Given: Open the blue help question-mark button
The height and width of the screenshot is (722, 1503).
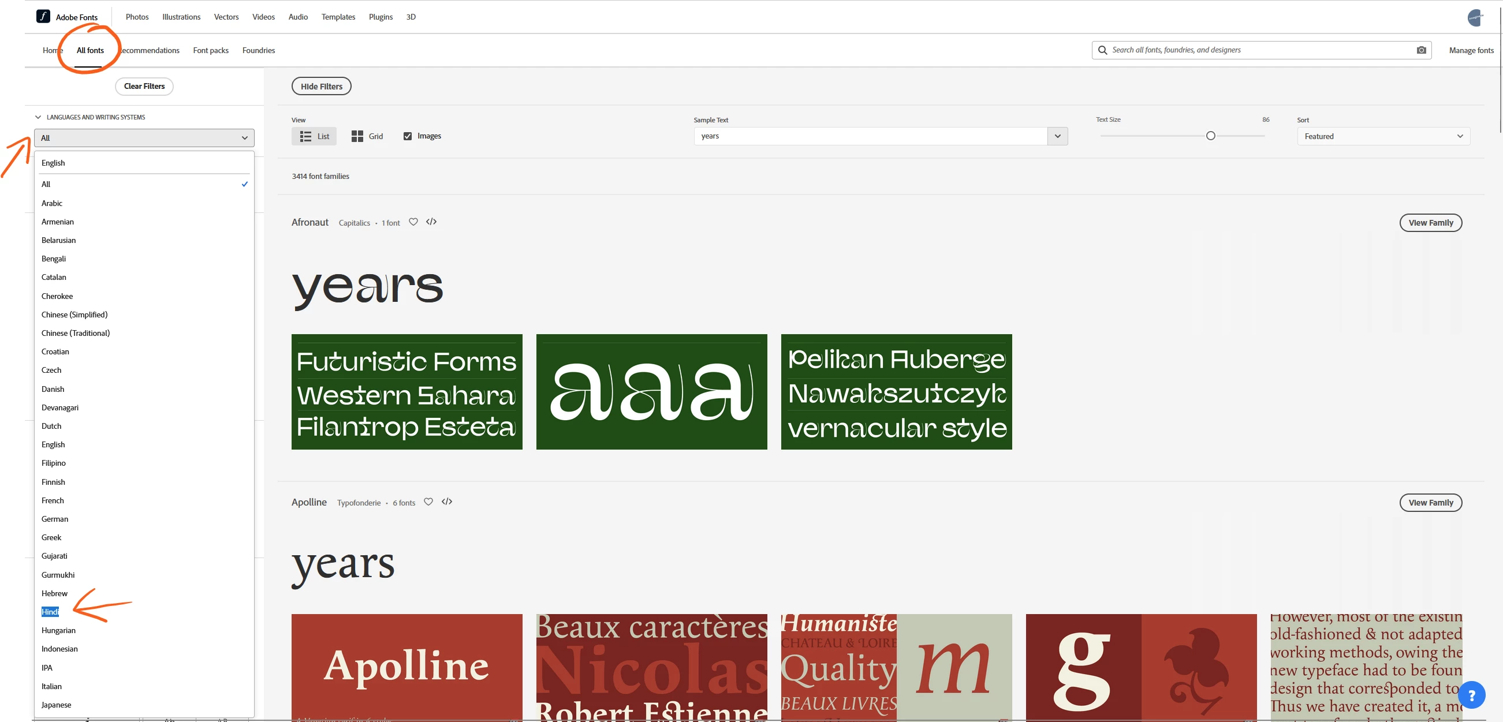Looking at the screenshot, I should [1471, 695].
